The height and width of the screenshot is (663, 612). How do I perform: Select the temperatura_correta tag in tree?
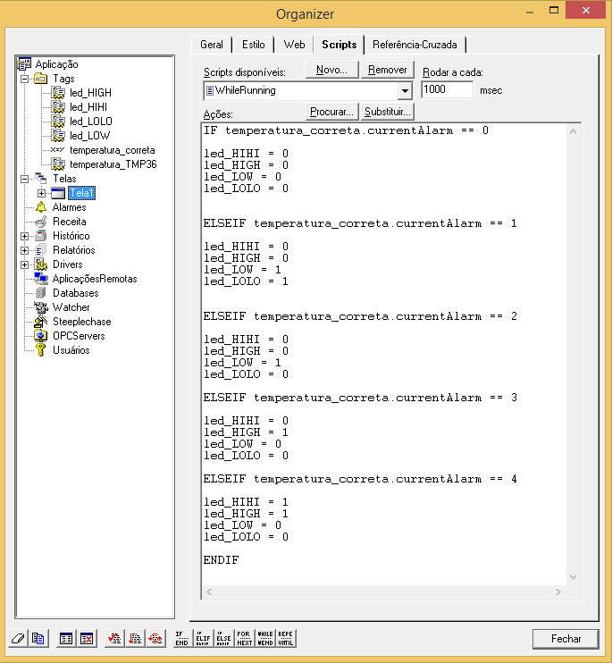coord(112,150)
